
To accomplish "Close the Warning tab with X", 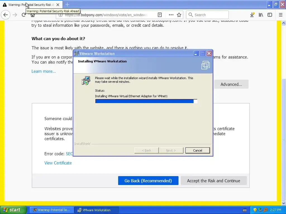I will 58,5.
